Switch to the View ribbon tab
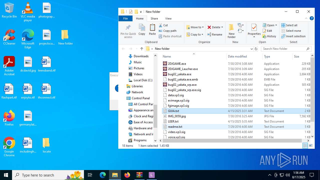Screen dimensions: 320x180 tap(168, 18)
